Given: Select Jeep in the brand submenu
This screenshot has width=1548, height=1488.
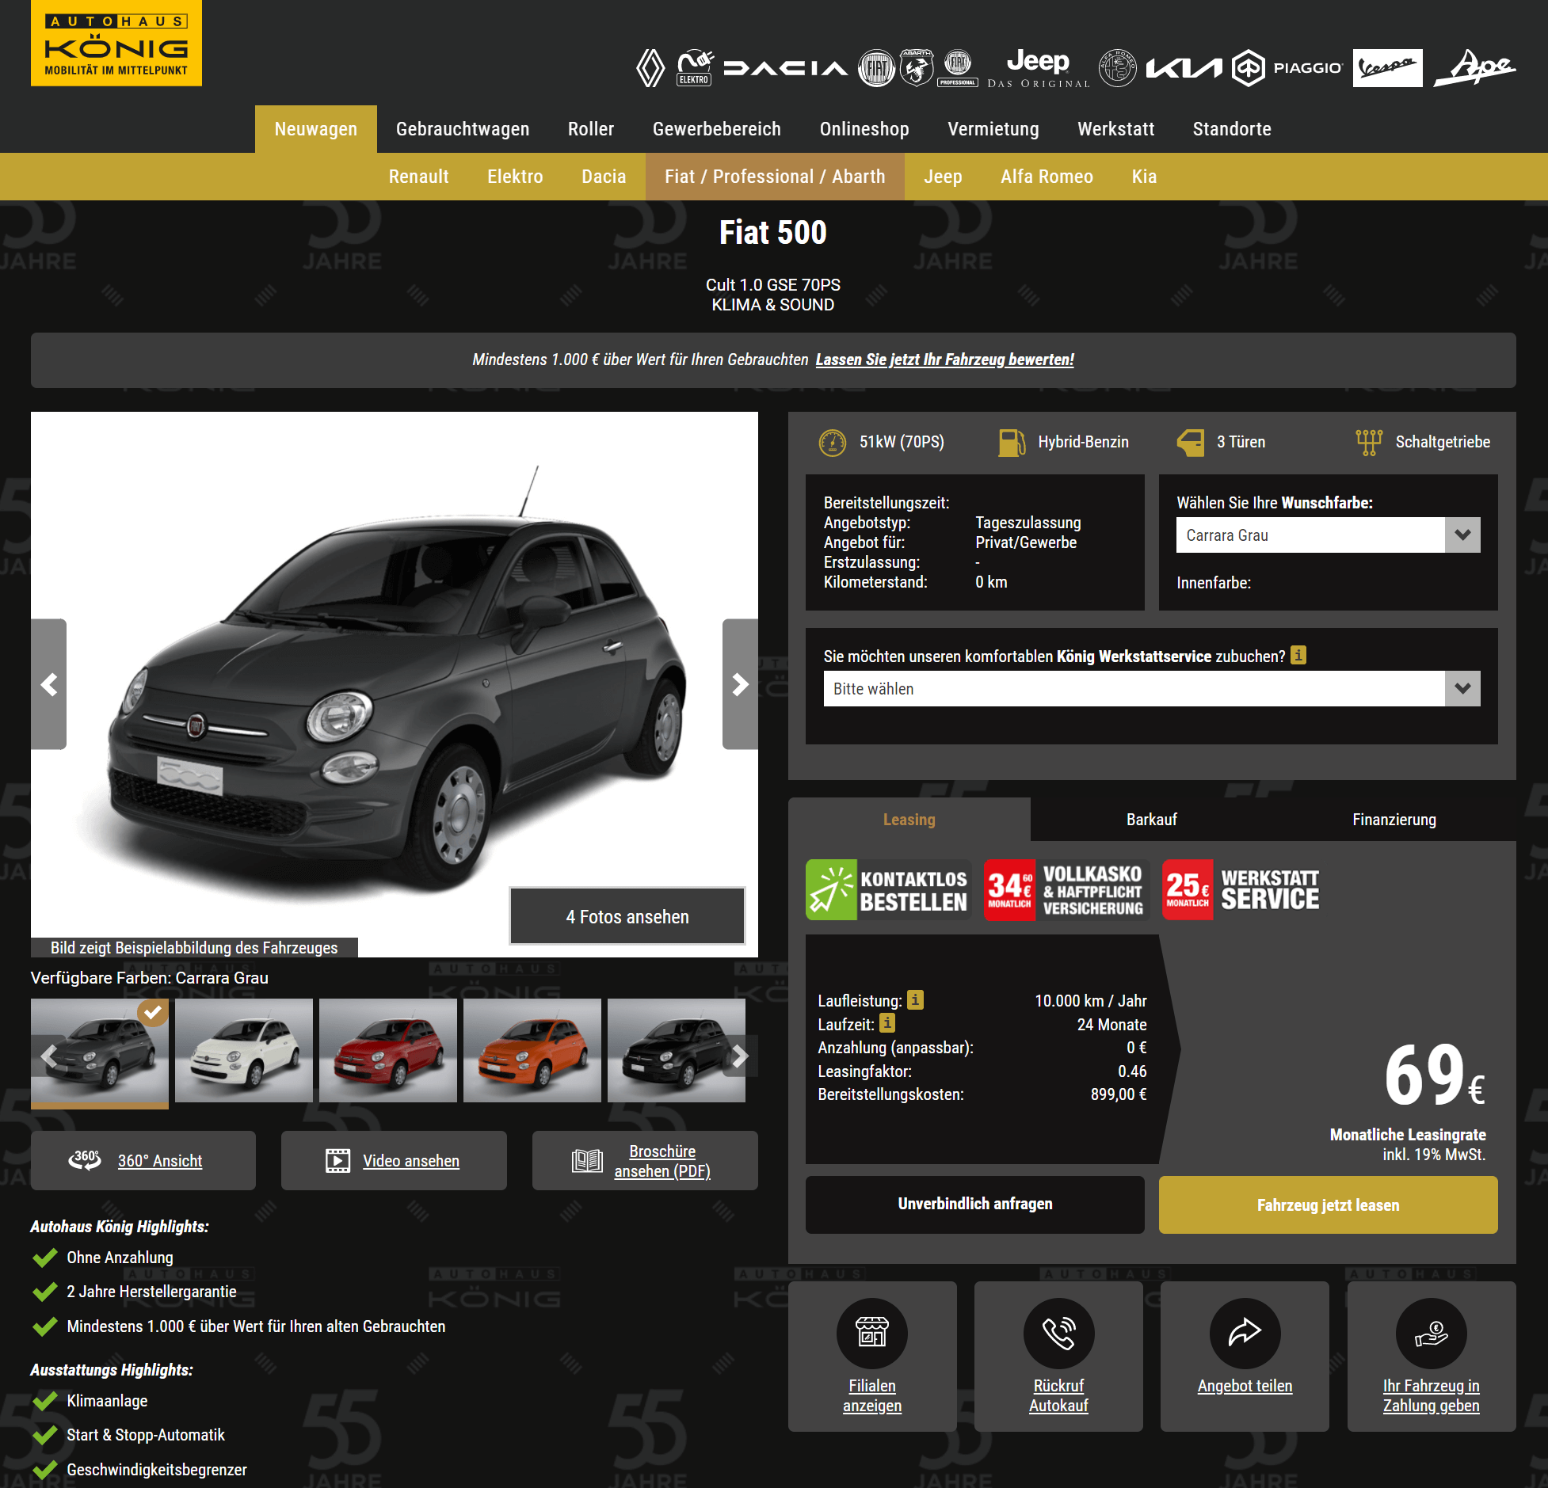Looking at the screenshot, I should click(943, 177).
